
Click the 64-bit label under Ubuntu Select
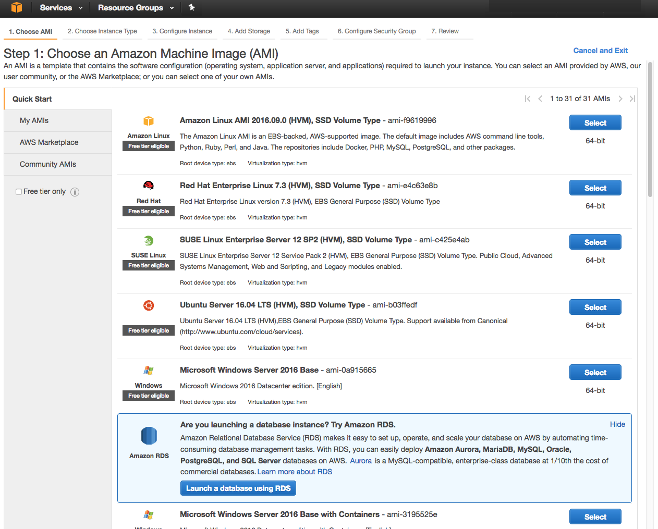595,325
